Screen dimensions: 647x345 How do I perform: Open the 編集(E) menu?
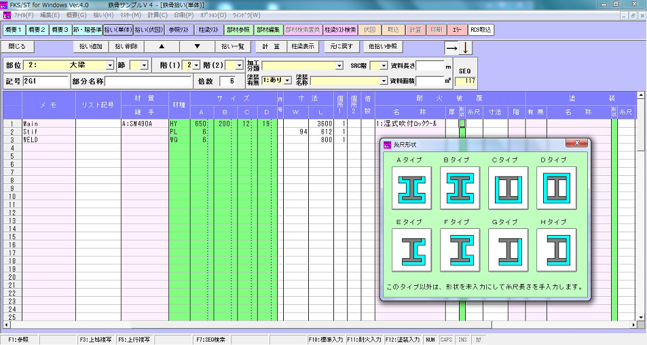click(x=50, y=15)
